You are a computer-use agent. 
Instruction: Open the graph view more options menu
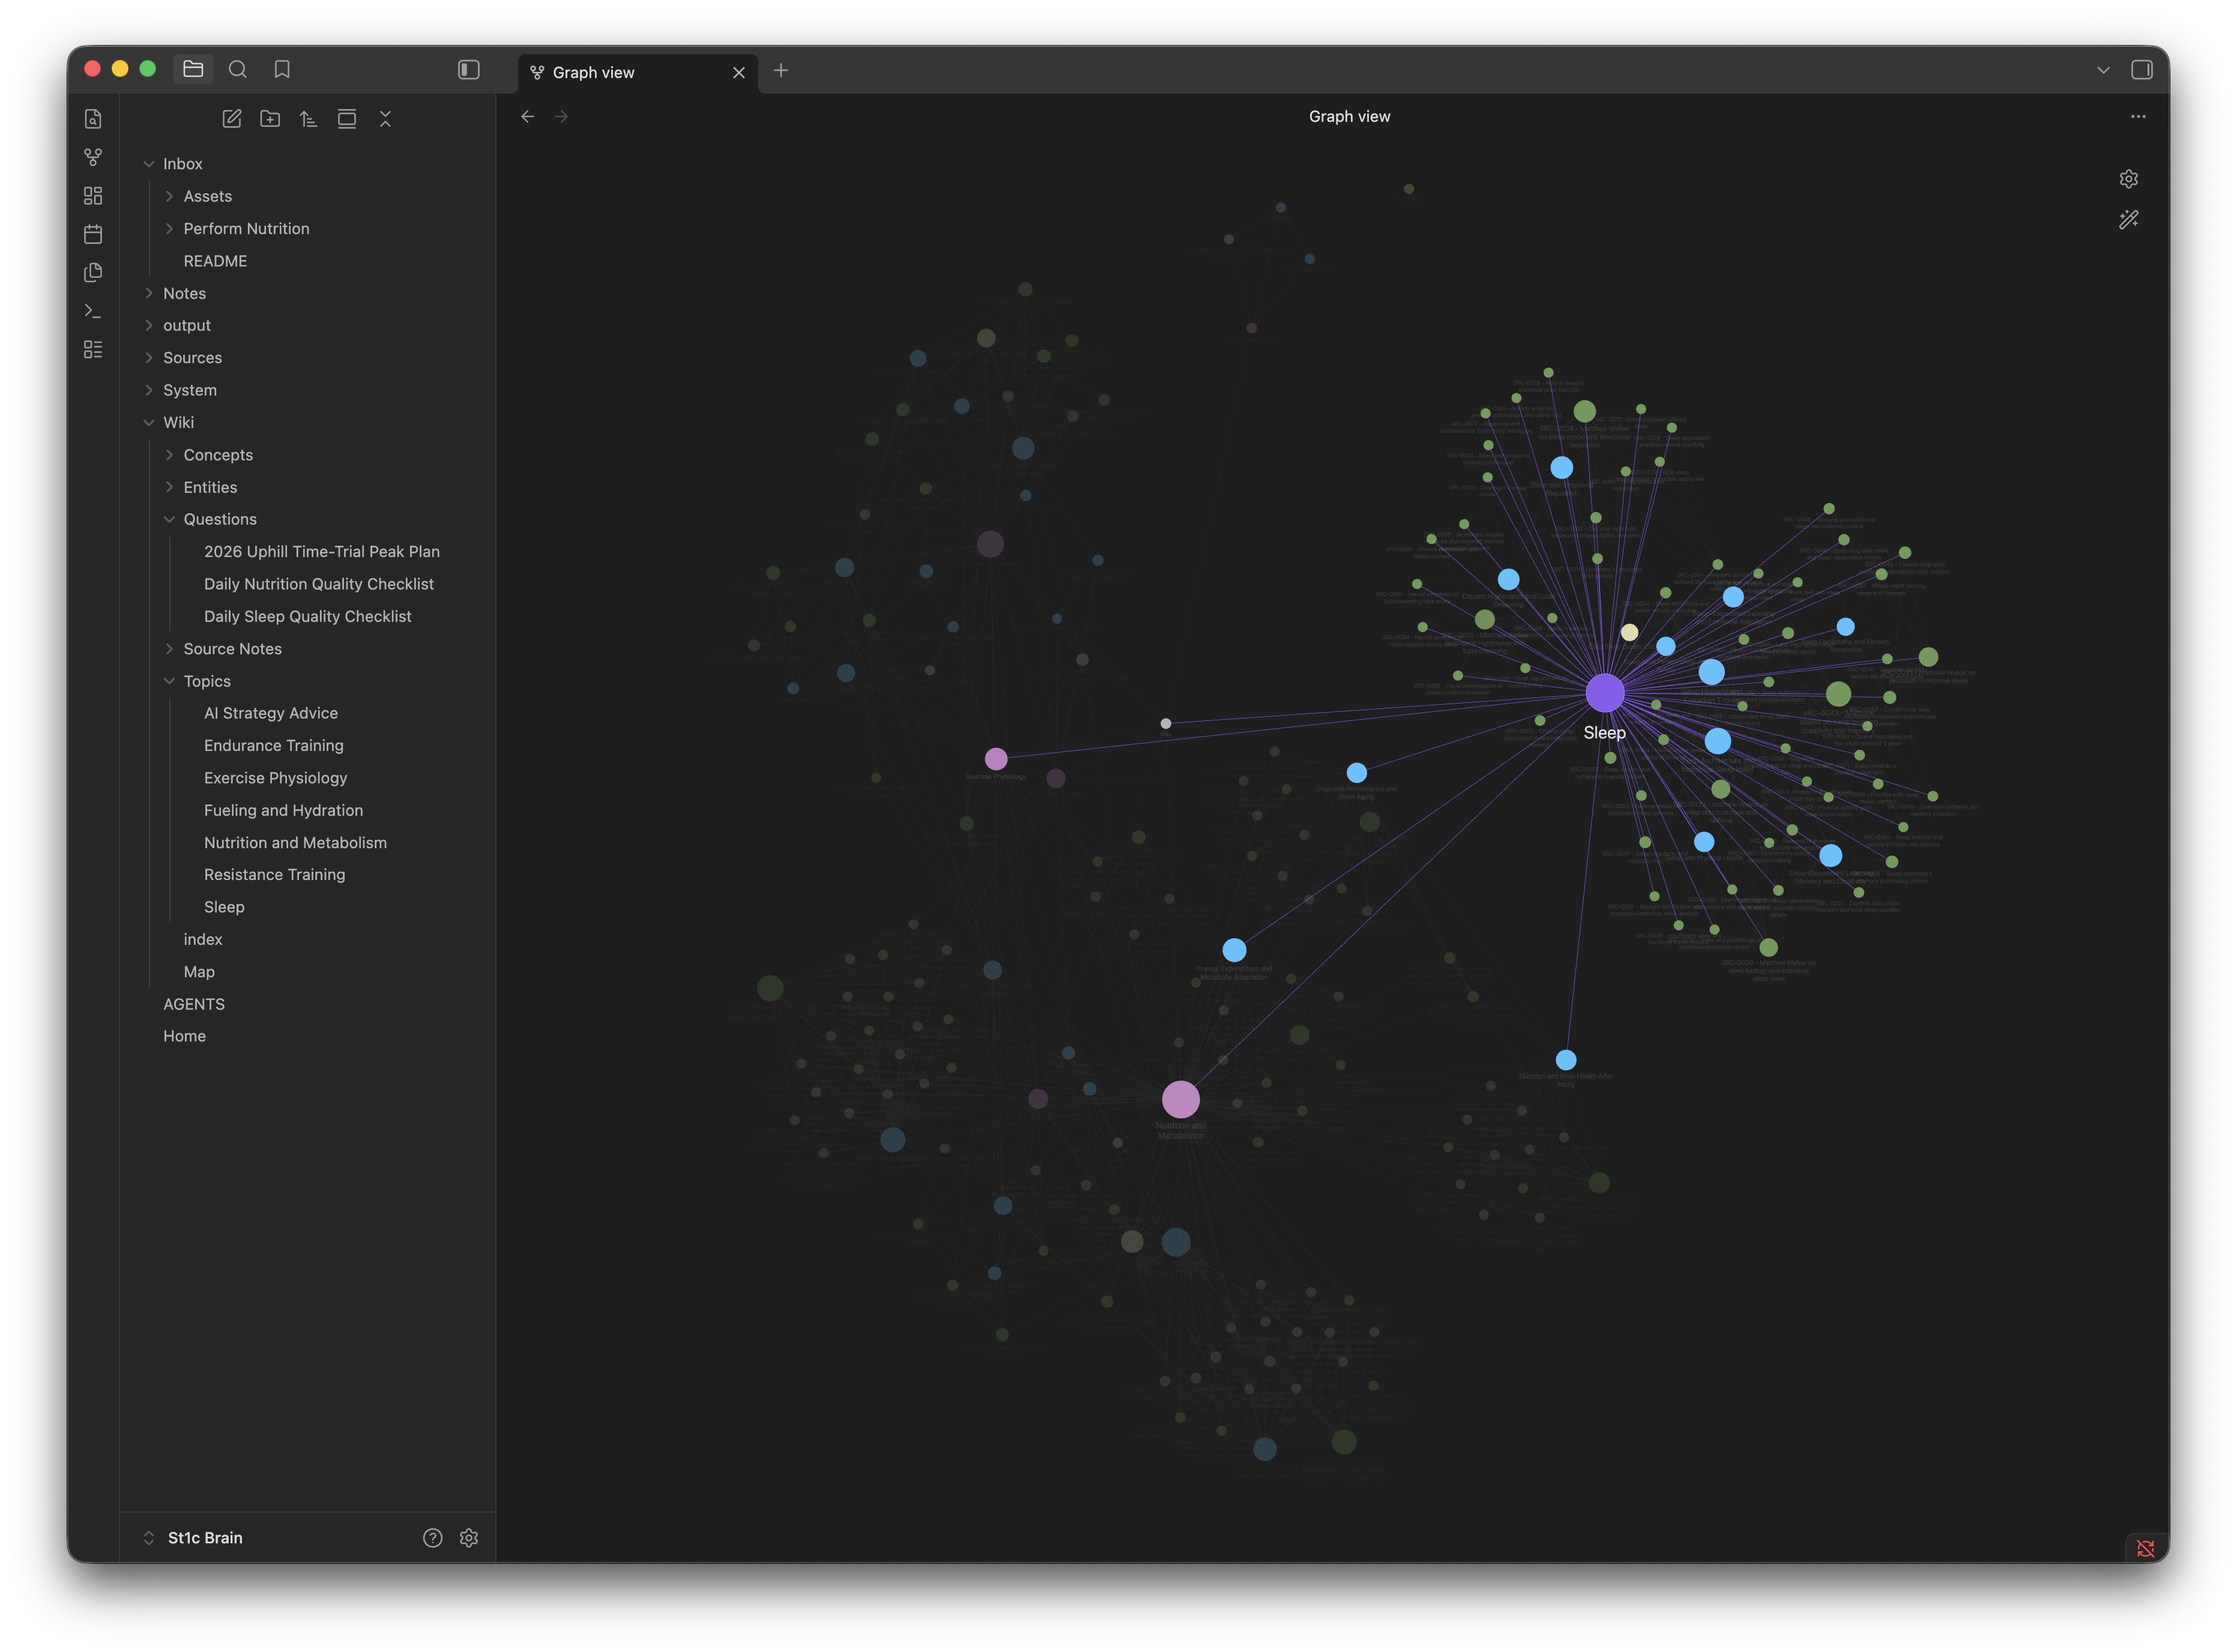(2137, 117)
